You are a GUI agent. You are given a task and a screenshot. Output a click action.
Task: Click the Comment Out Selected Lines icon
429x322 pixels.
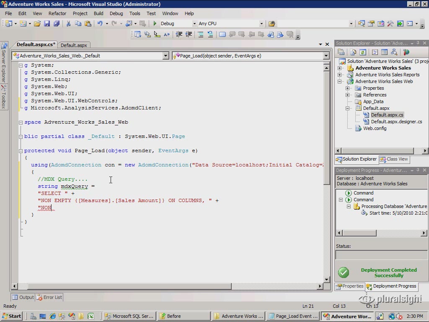201,34
